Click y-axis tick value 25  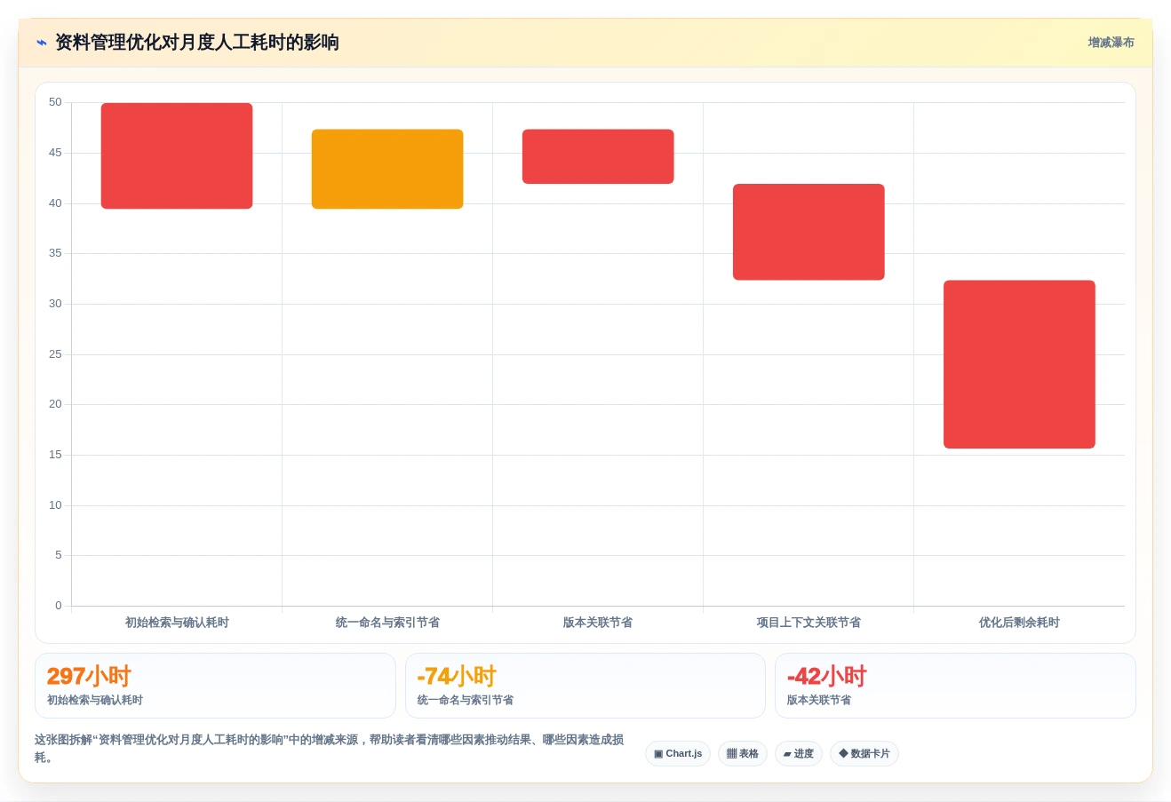coord(55,354)
